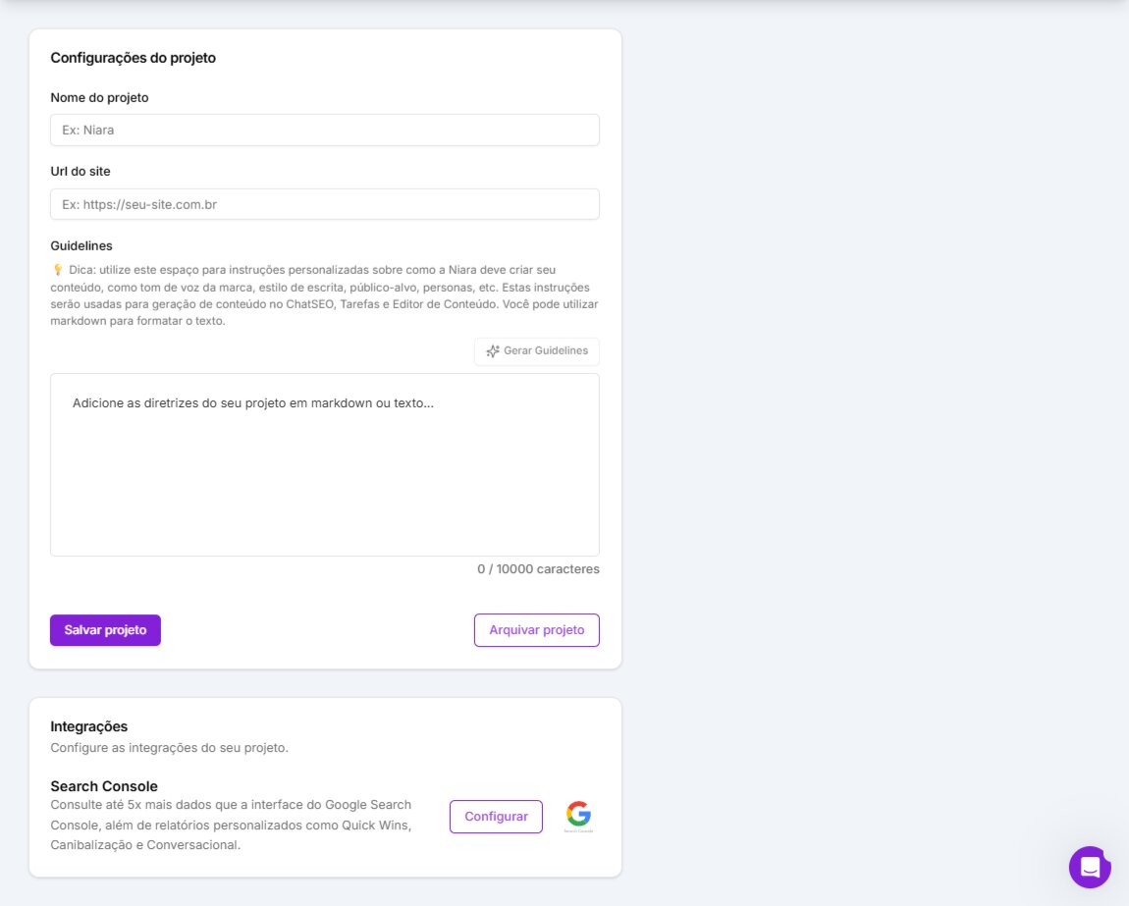Click Configurar for Search Console
Image resolution: width=1129 pixels, height=906 pixels.
click(496, 816)
